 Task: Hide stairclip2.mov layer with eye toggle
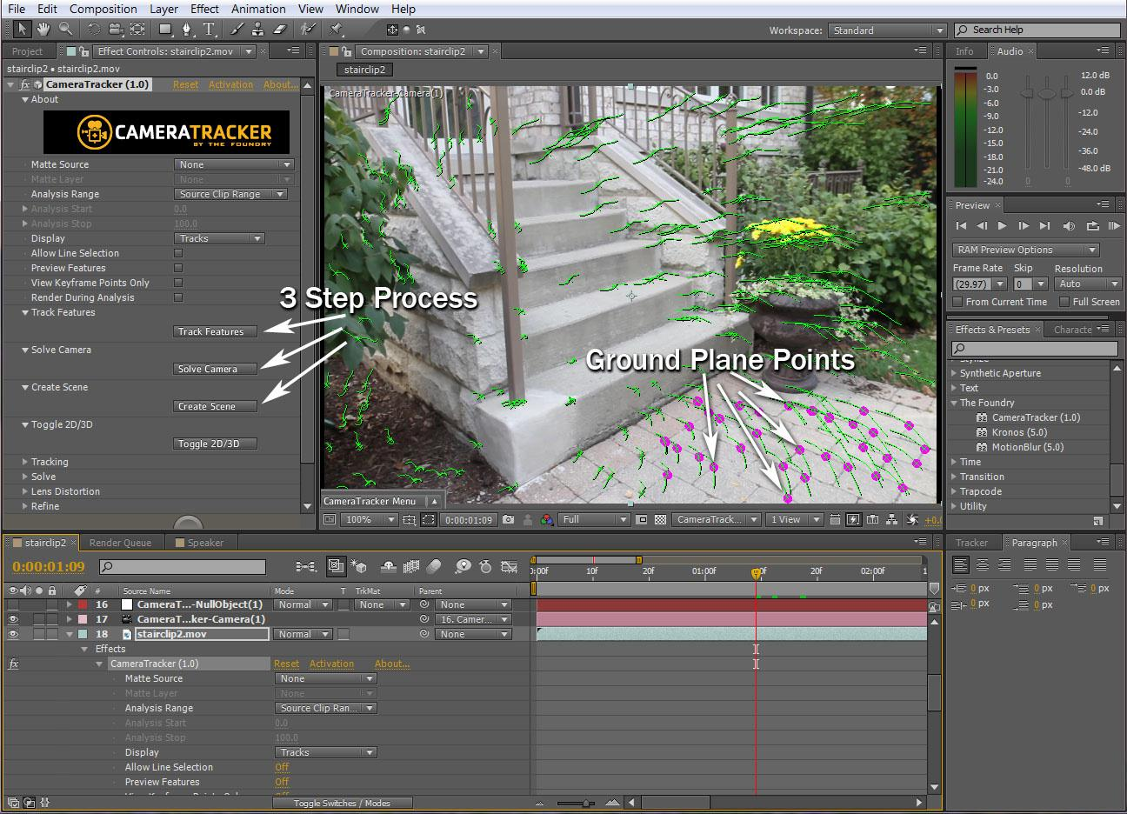tap(13, 634)
